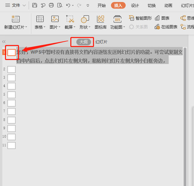Expand the 新建幻灯片 dropdown arrow

(26, 27)
